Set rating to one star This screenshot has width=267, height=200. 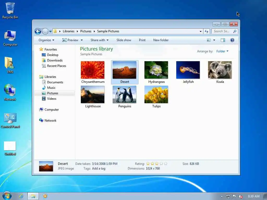point(148,164)
